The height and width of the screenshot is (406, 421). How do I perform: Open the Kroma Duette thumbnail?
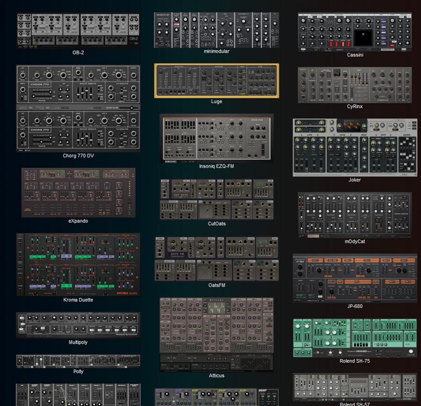click(x=78, y=265)
